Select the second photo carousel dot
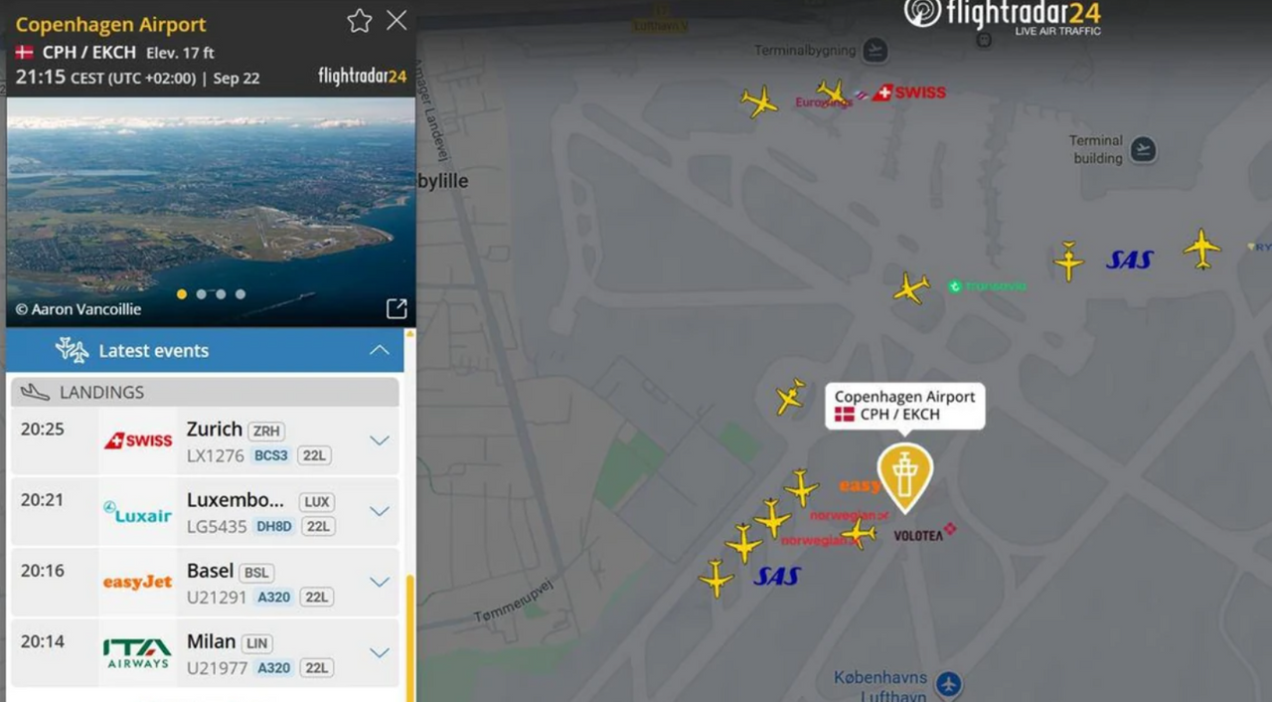The height and width of the screenshot is (702, 1272). coord(201,294)
